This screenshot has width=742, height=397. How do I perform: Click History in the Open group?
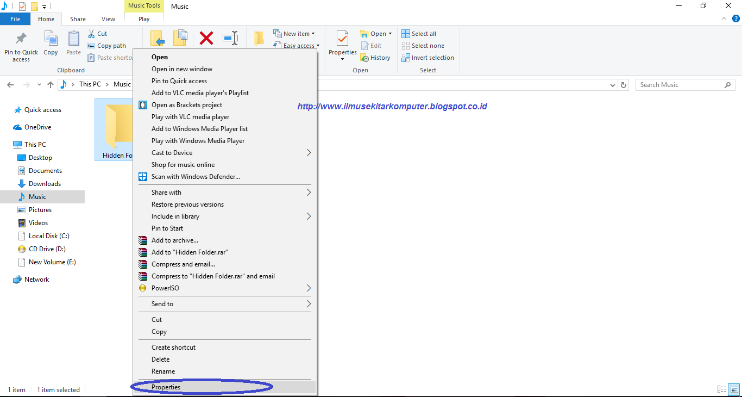[375, 58]
